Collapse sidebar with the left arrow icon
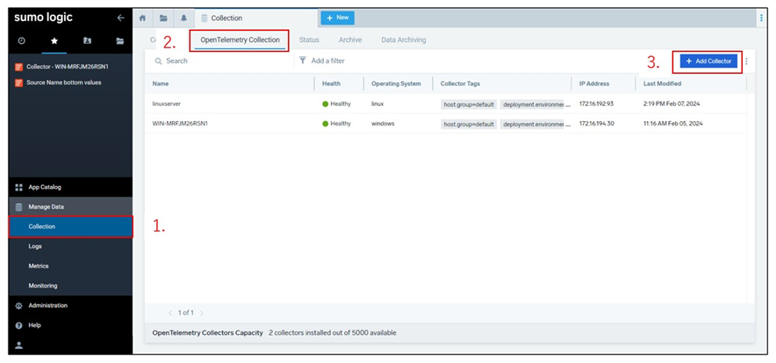This screenshot has width=776, height=363. pos(120,18)
